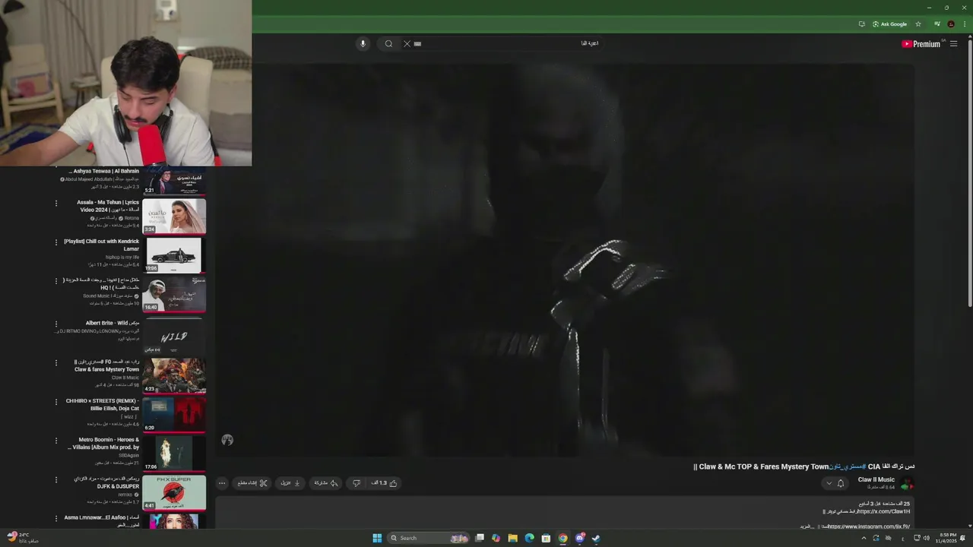
Task: Show hidden system tray icons chevron
Action: point(864,538)
